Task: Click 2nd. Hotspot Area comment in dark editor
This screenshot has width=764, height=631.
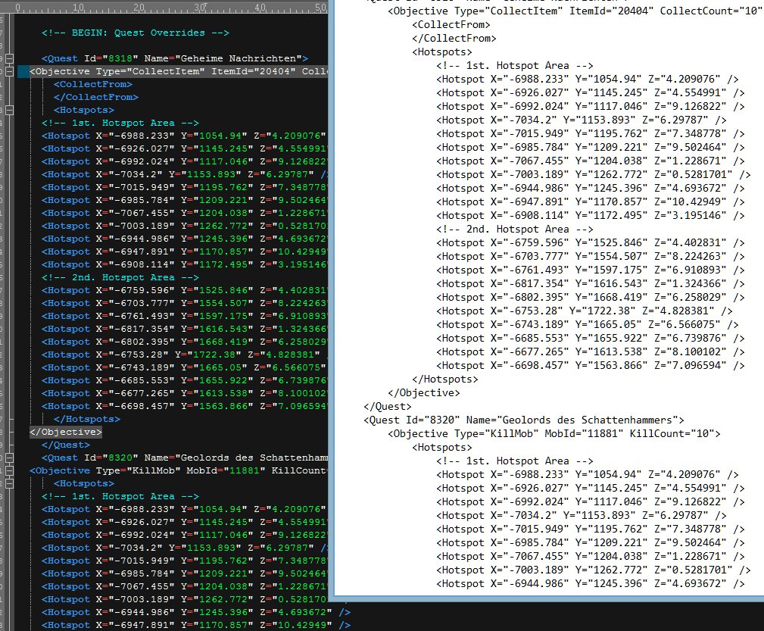Action: click(120, 277)
